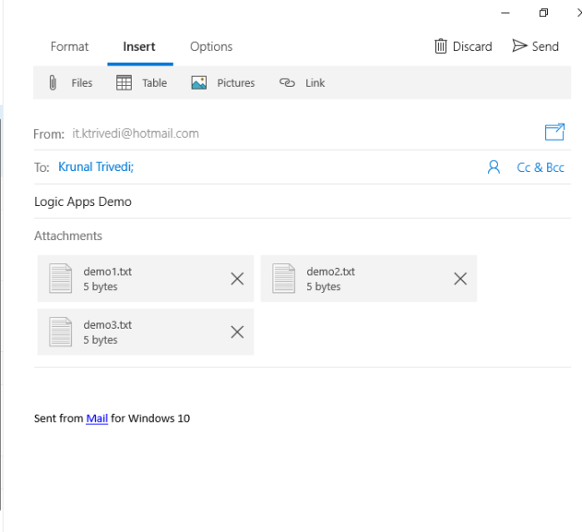Minimize the mail window
The height and width of the screenshot is (532, 582).
pos(505,13)
